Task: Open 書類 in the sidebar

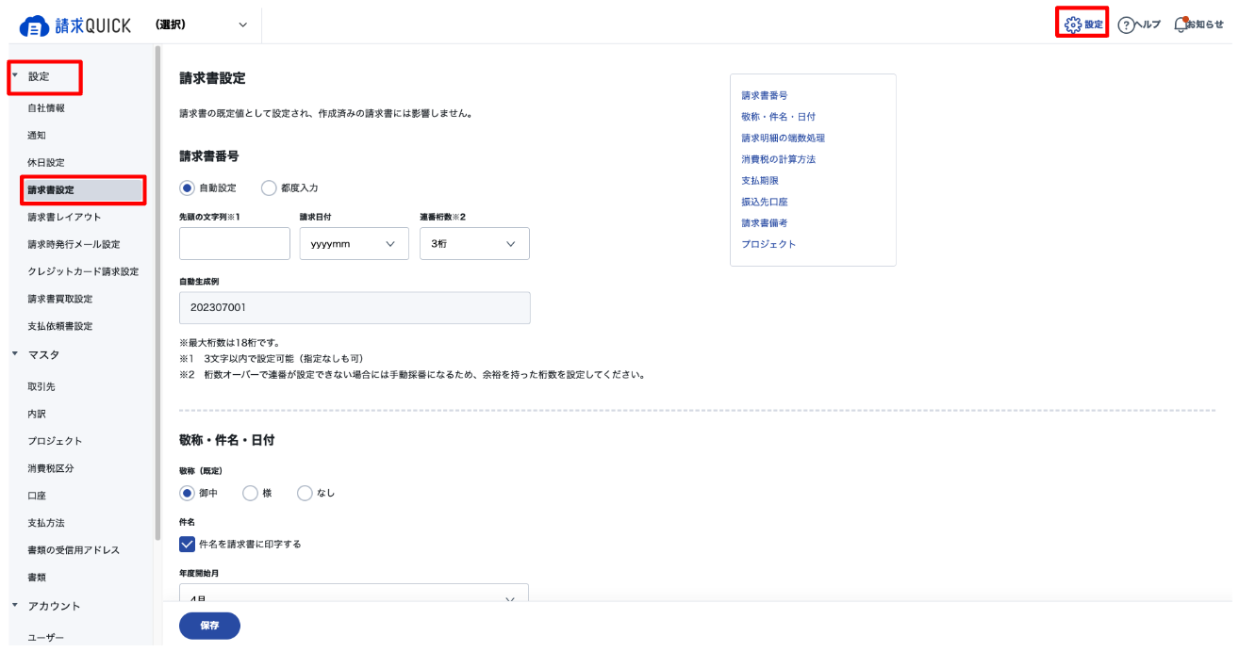Action: tap(37, 577)
